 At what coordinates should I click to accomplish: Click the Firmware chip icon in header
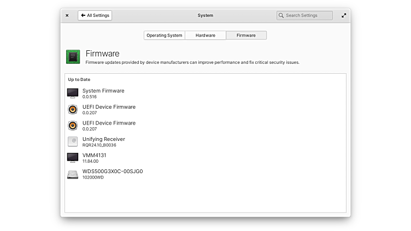click(73, 56)
